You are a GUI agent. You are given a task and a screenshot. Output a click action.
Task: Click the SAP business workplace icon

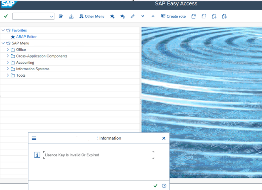point(71,16)
